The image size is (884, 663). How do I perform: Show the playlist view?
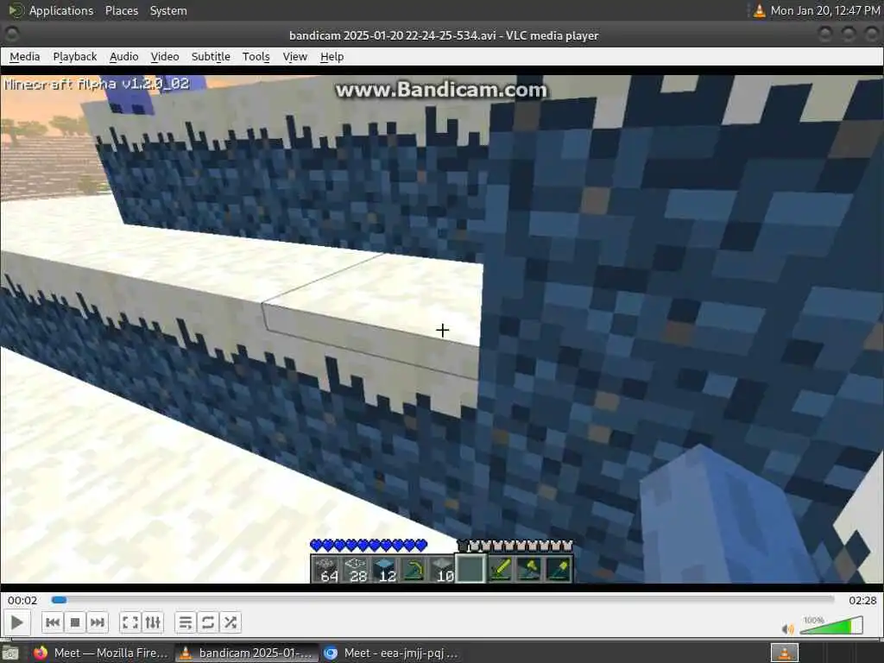186,622
